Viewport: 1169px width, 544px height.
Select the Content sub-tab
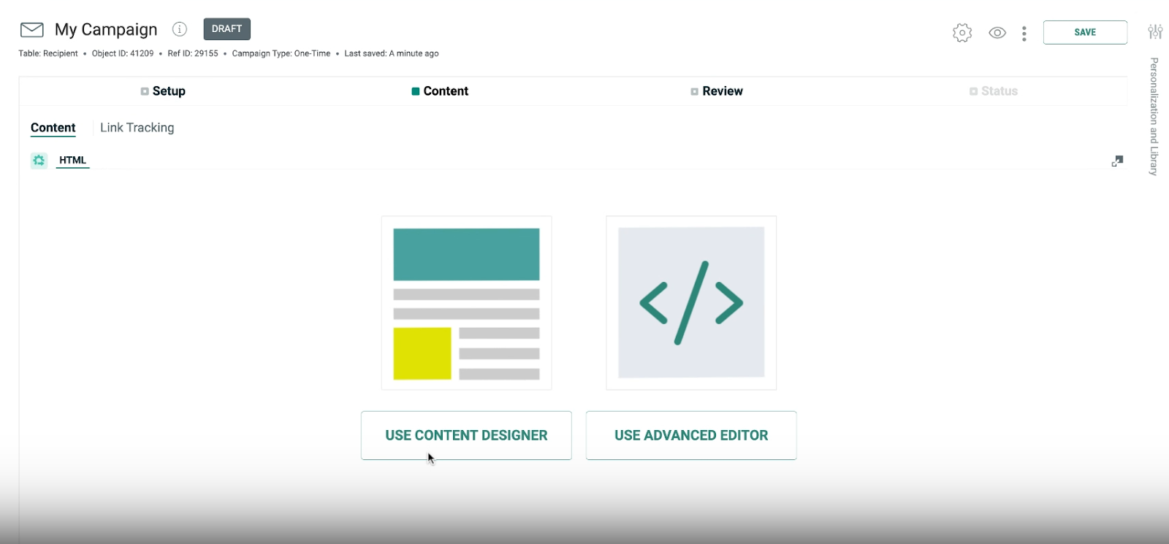(53, 128)
